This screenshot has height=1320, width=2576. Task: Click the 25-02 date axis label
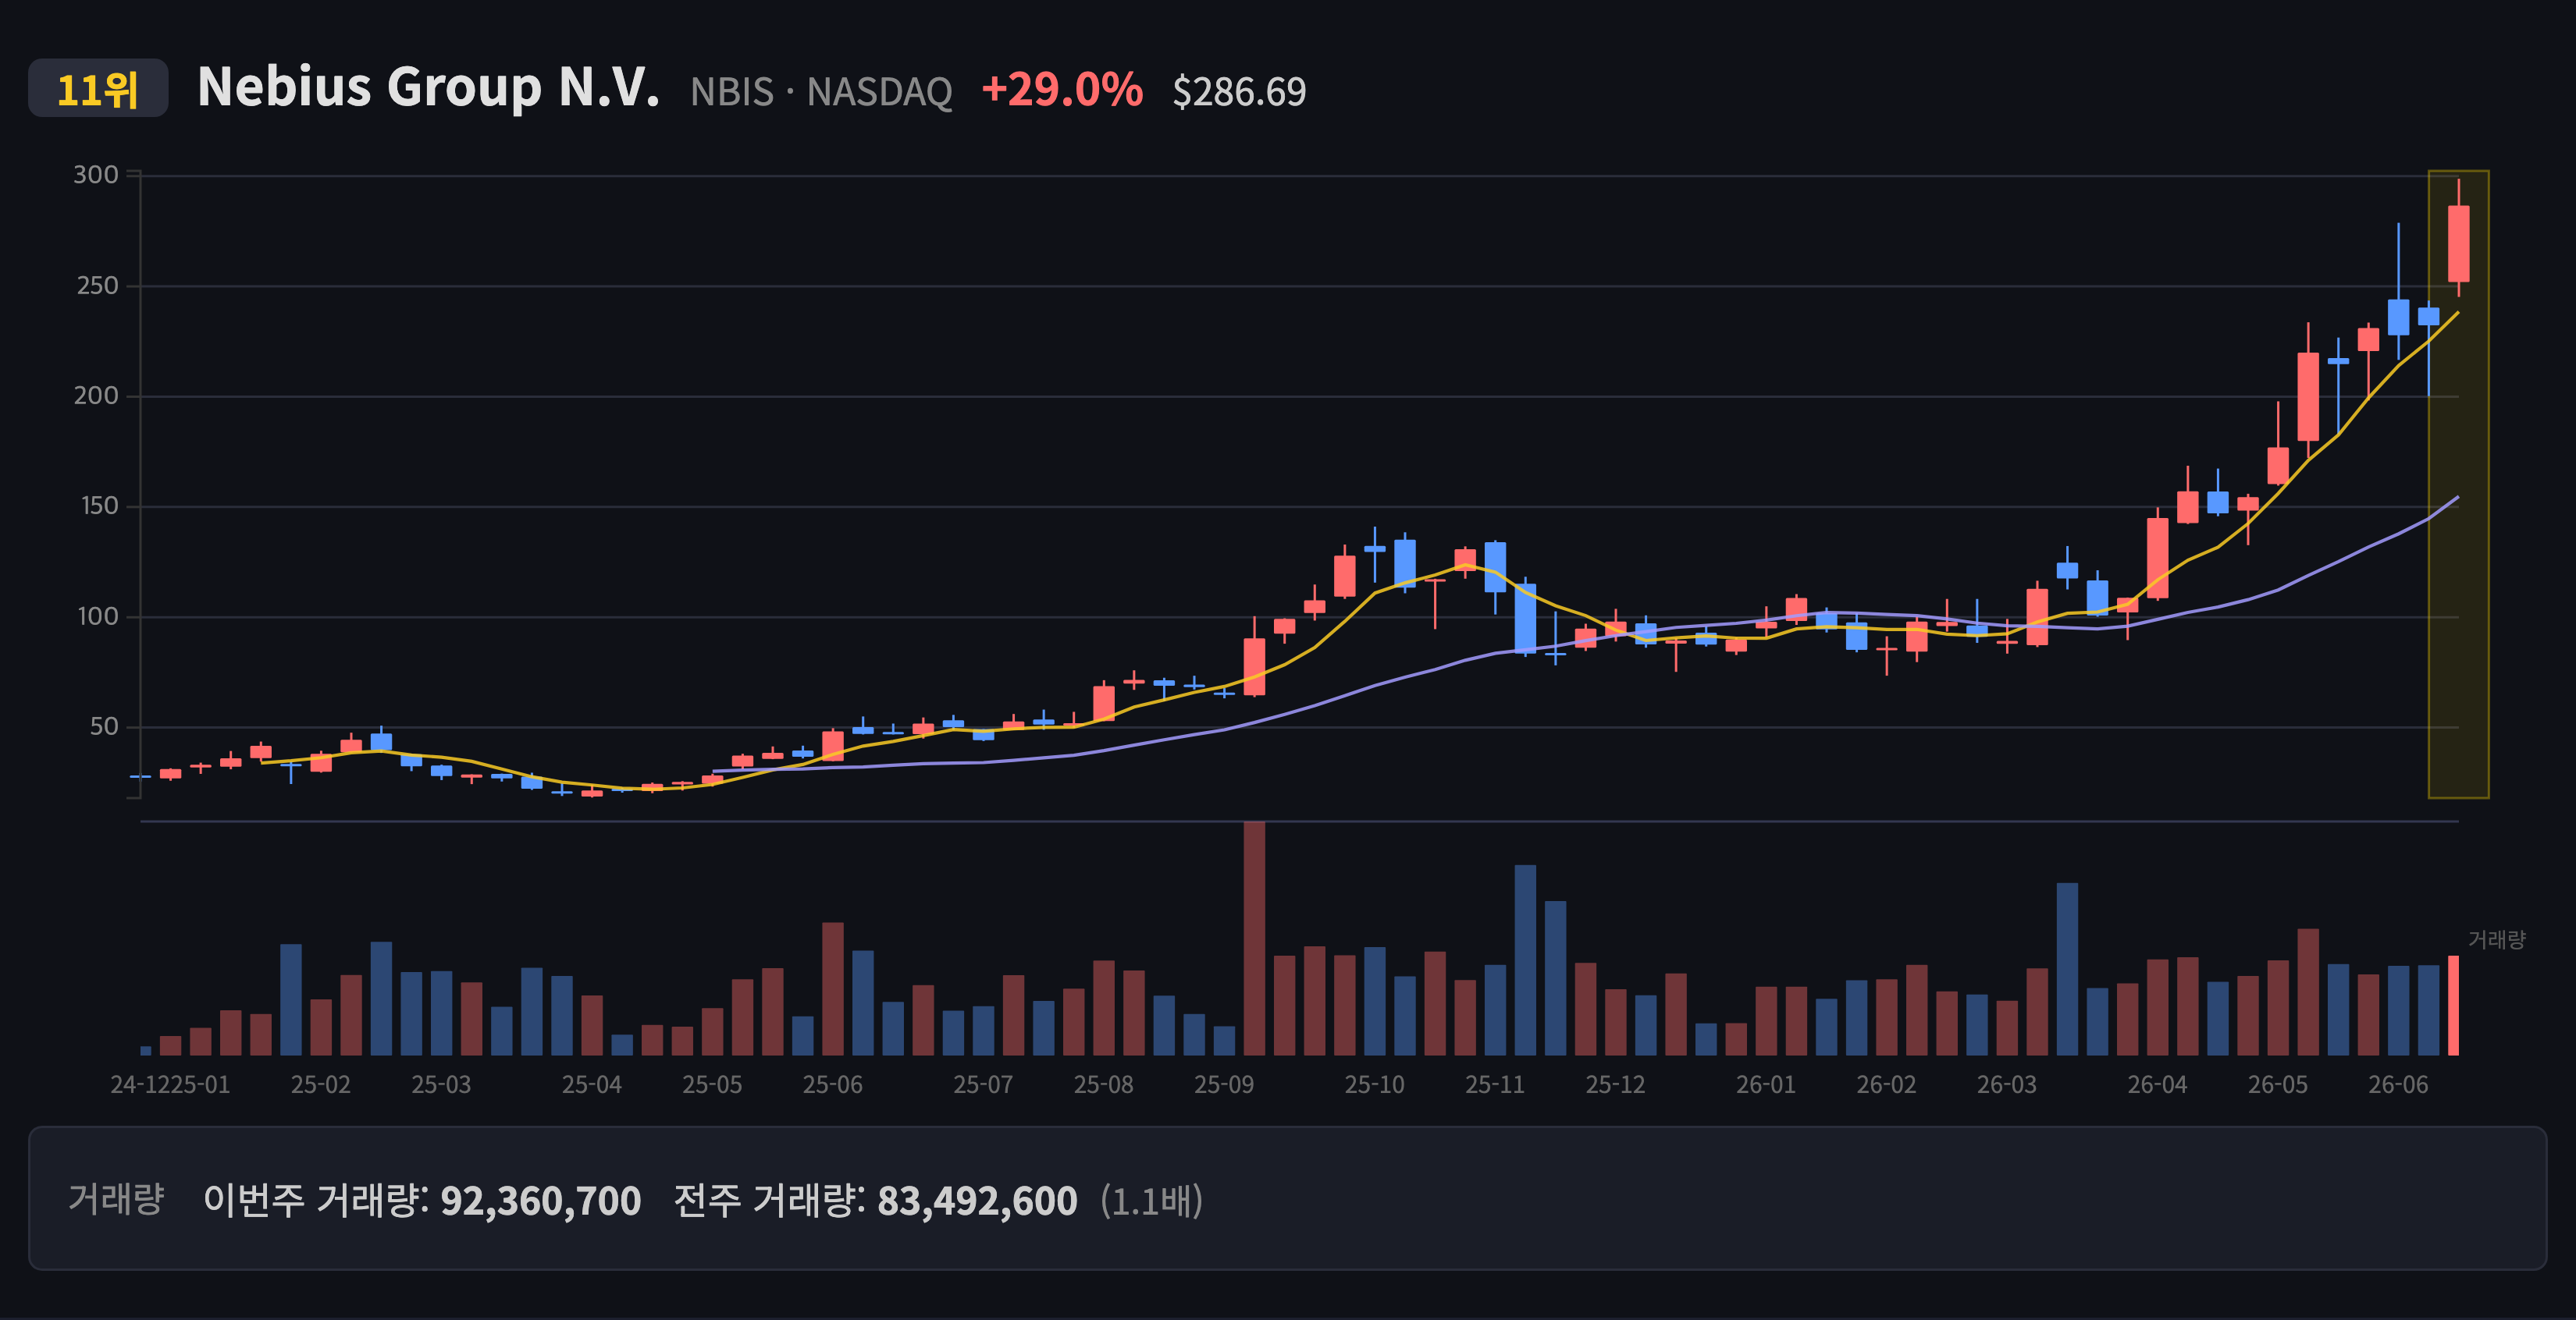[321, 1084]
